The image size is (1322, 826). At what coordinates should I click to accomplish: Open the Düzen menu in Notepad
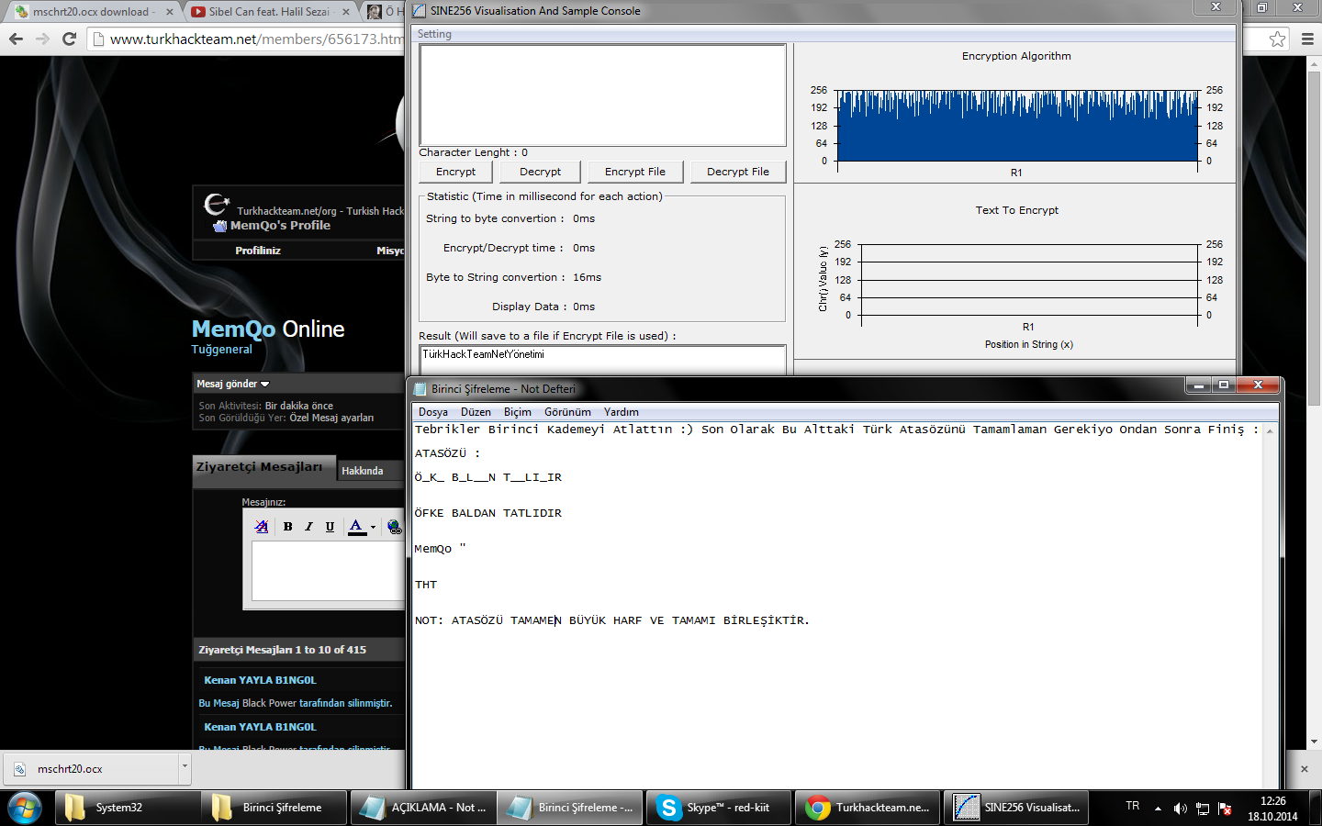(476, 412)
